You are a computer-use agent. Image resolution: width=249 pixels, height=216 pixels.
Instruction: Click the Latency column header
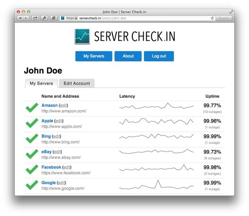click(127, 96)
